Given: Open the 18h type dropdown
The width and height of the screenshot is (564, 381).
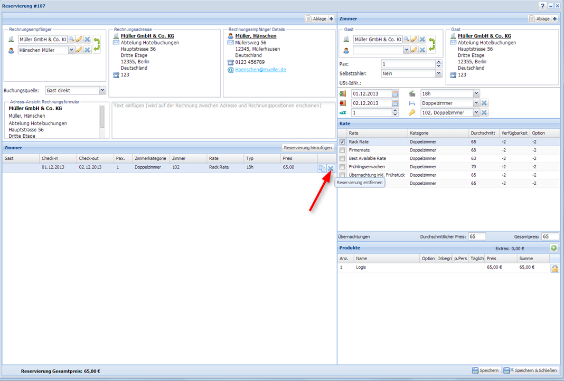Looking at the screenshot, I should pyautogui.click(x=476, y=94).
